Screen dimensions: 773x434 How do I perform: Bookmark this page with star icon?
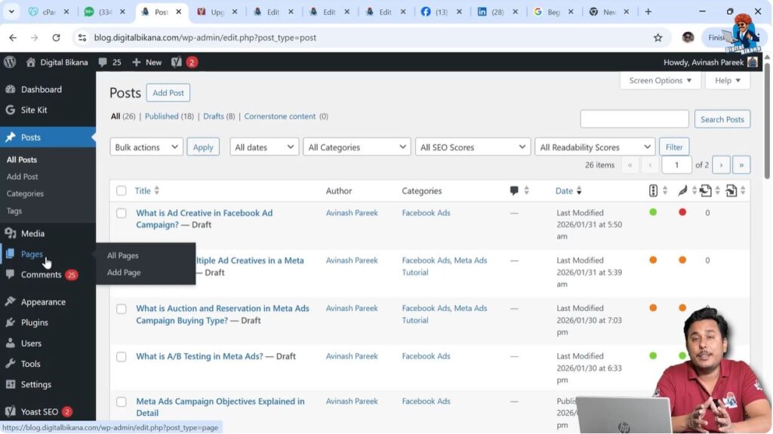point(658,38)
